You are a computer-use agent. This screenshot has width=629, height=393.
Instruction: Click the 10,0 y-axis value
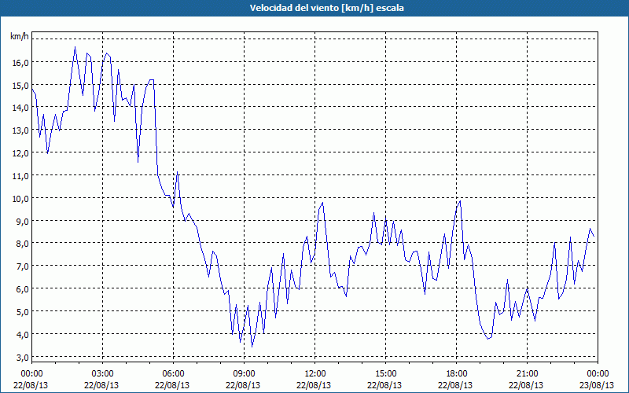pos(20,198)
